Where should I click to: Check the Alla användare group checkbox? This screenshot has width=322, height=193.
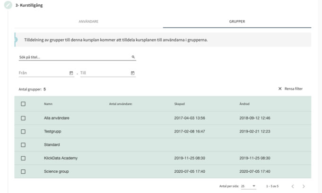[x=23, y=118]
